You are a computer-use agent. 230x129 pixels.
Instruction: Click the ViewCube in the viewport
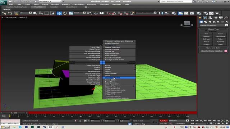pos(187,23)
